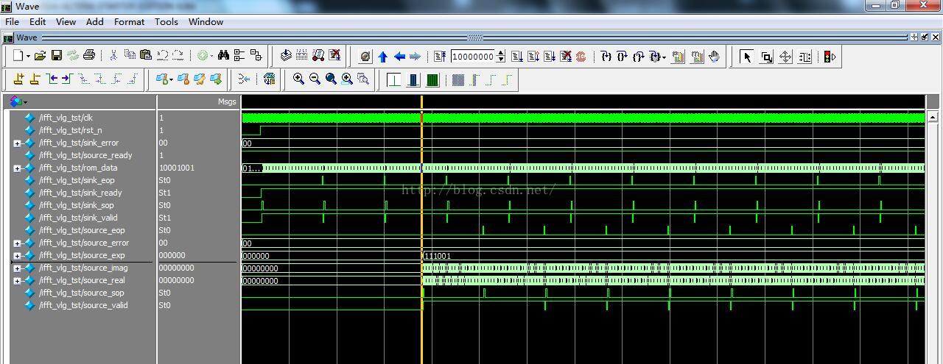
Task: Click the 10001001 value of rom_data
Action: point(177,168)
